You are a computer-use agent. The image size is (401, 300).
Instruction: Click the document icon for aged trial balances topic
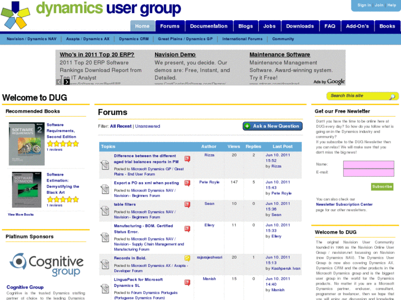pyautogui.click(x=105, y=165)
